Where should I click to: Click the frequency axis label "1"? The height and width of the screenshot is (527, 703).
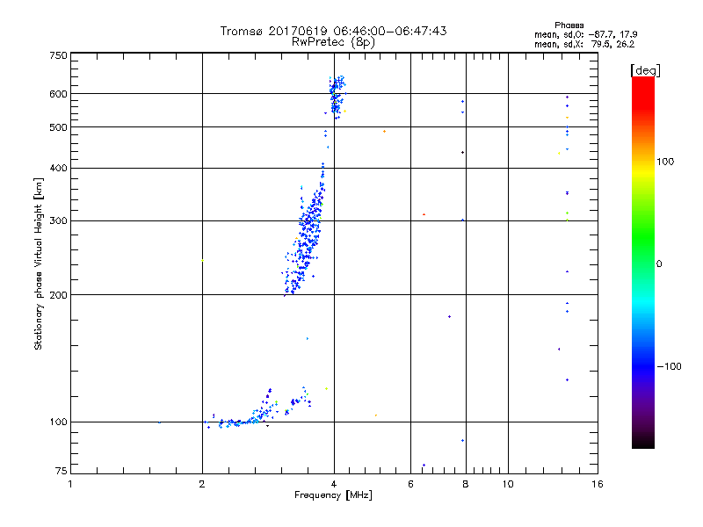[70, 484]
